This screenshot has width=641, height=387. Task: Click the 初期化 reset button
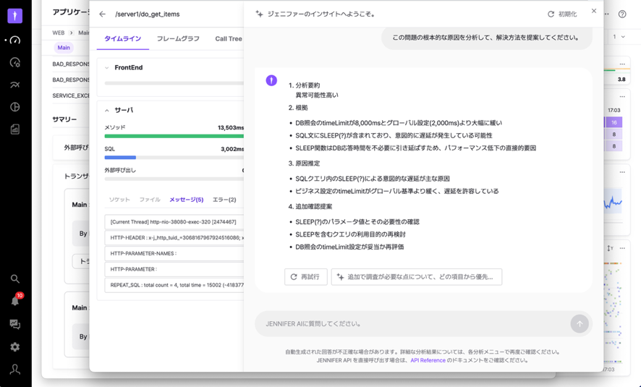562,14
